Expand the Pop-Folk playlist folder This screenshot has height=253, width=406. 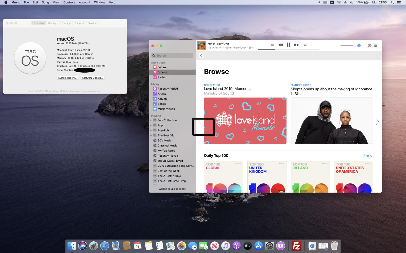pos(151,131)
